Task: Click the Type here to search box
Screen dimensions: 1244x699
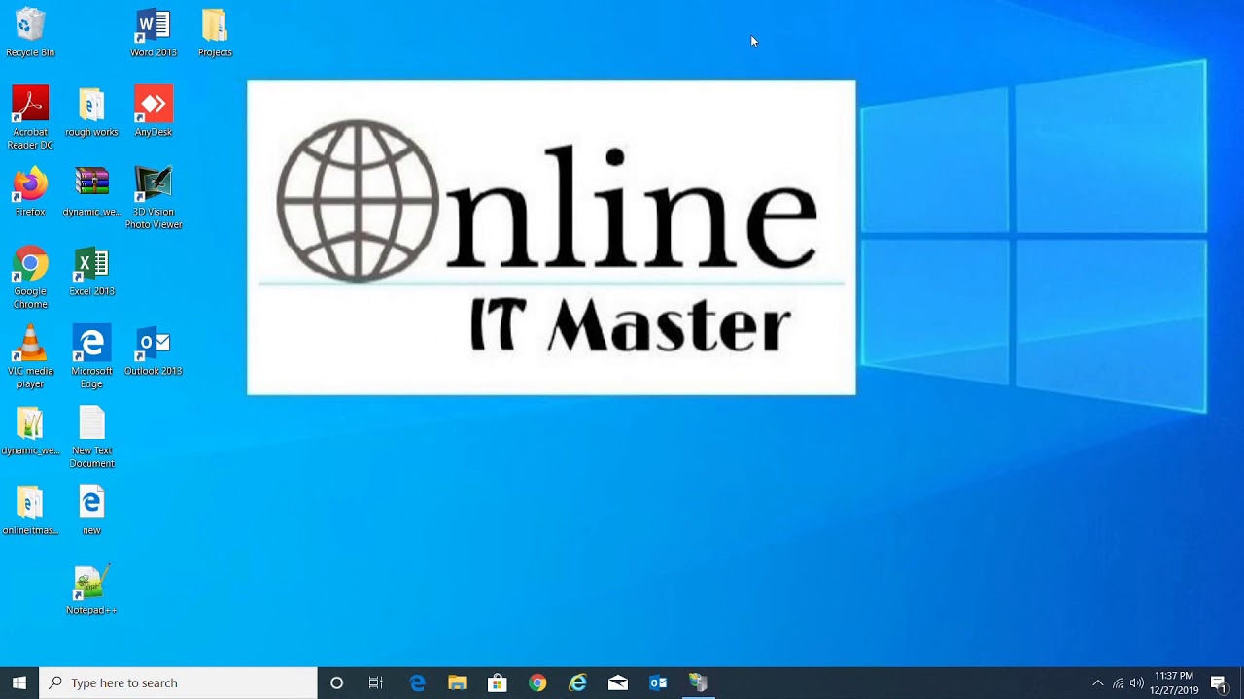Action: pos(178,682)
